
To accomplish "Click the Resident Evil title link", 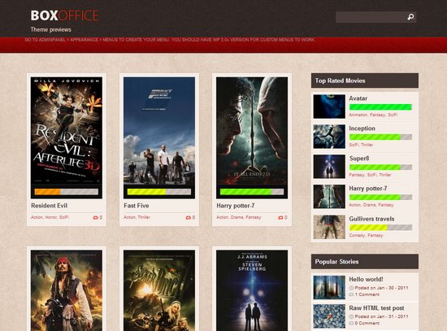I will click(x=50, y=206).
